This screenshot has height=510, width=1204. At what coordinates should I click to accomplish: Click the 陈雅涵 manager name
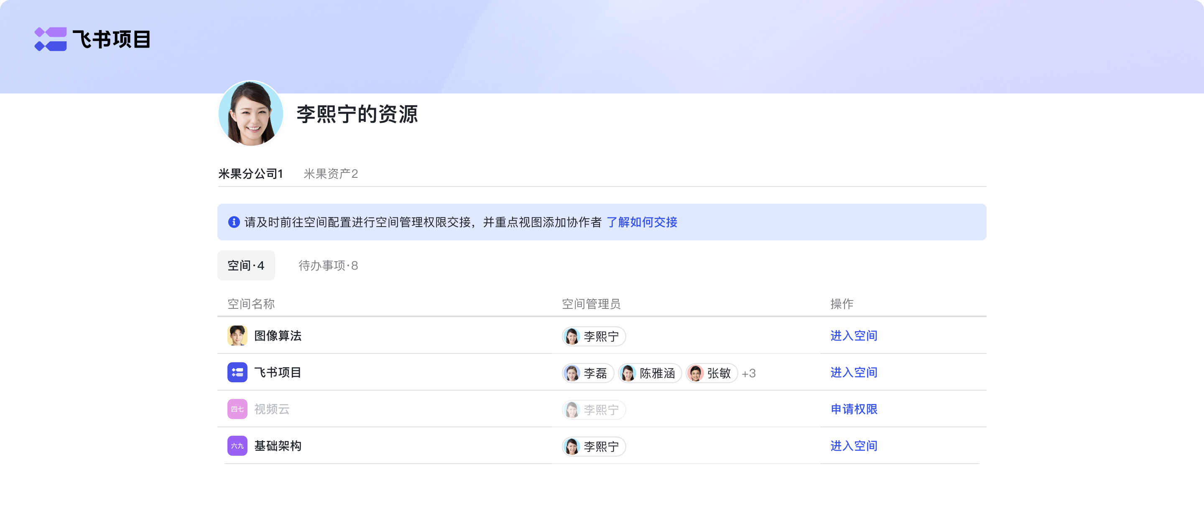[x=658, y=373]
